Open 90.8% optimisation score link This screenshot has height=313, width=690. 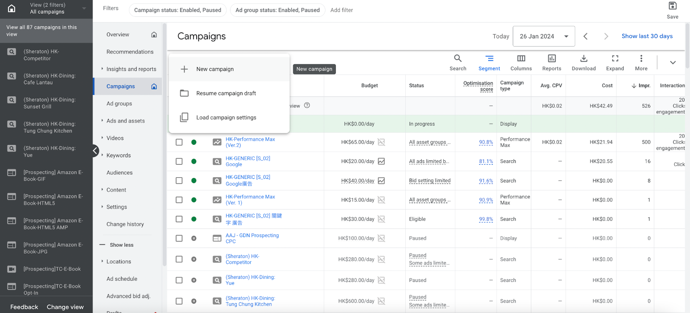pyautogui.click(x=486, y=142)
